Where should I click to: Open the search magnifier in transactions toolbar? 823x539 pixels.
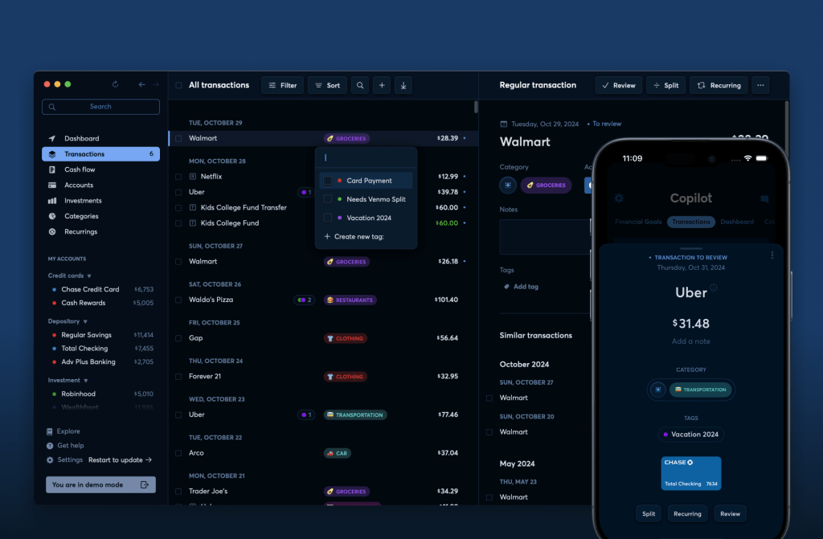point(360,85)
